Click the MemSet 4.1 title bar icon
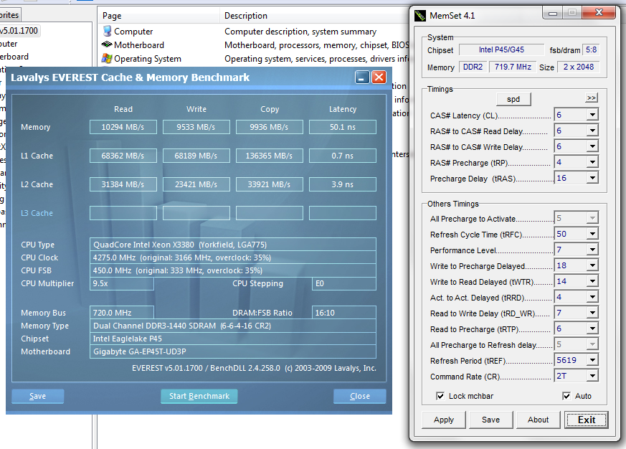The width and height of the screenshot is (626, 449). (420, 16)
